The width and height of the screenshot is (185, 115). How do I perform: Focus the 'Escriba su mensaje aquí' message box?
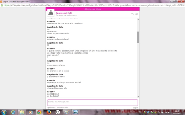[92, 103]
